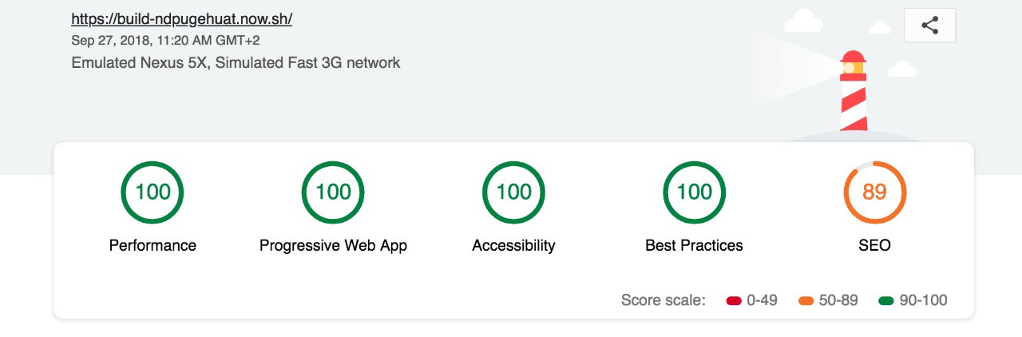The width and height of the screenshot is (1022, 337).
Task: Click the lighthouse logo illustration
Action: (x=853, y=92)
